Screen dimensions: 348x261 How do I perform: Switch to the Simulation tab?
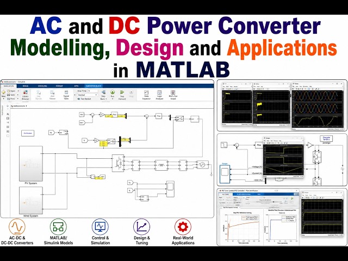click(x=9, y=86)
